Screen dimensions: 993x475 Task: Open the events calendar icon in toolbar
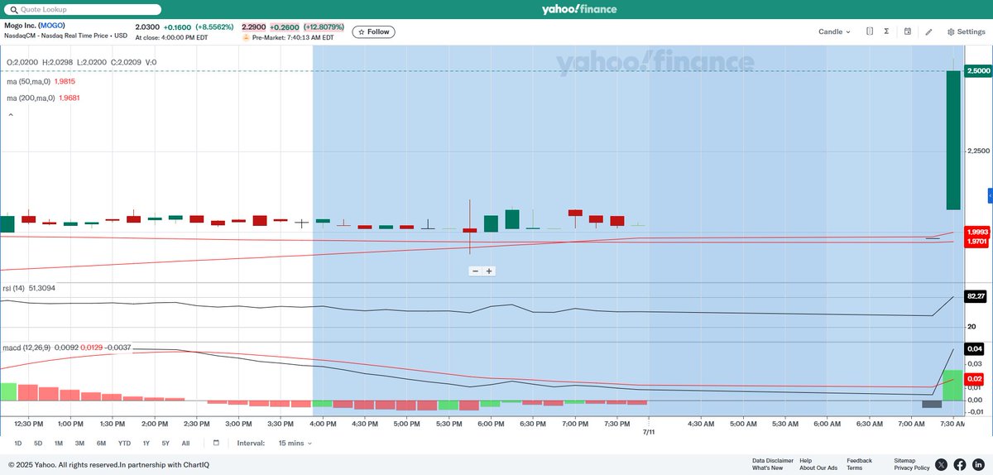[908, 31]
